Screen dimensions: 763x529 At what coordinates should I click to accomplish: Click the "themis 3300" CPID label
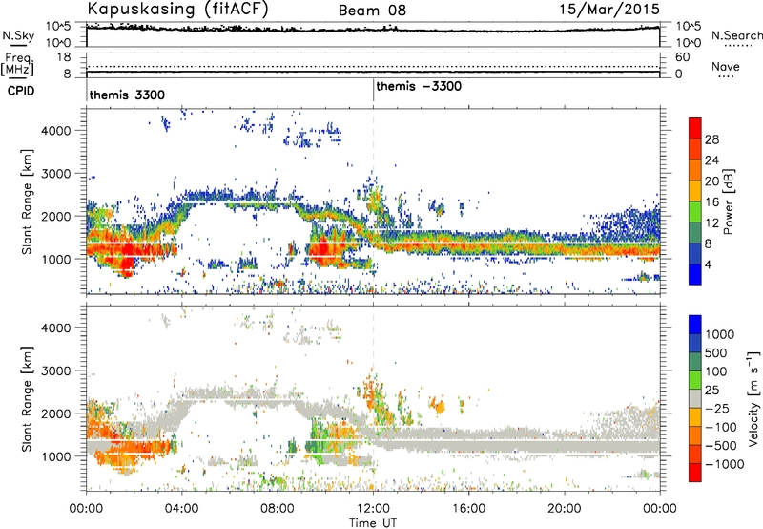(127, 95)
